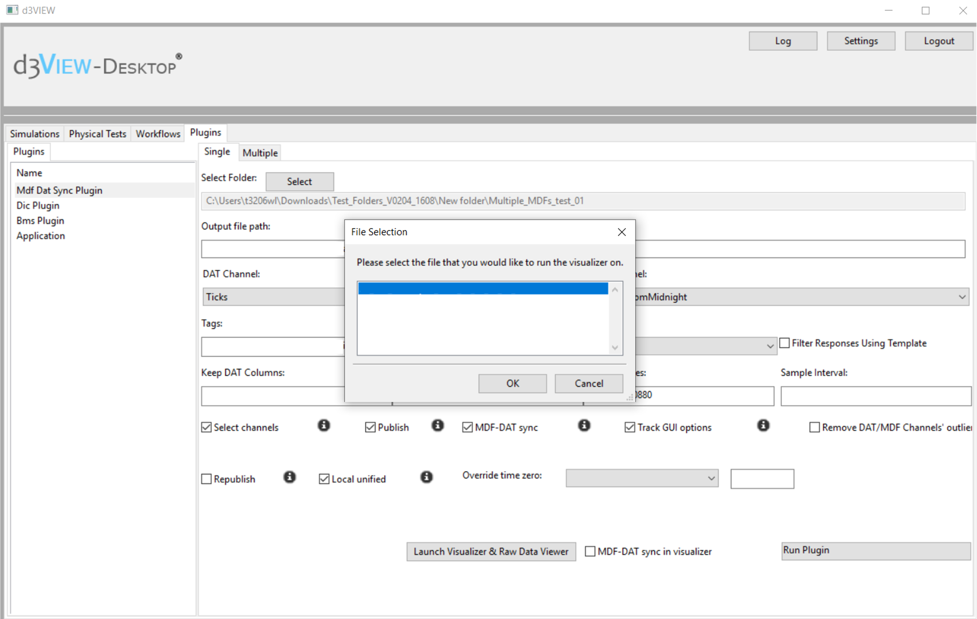Open dropdown beside Filter Responses Using Template

[706, 346]
